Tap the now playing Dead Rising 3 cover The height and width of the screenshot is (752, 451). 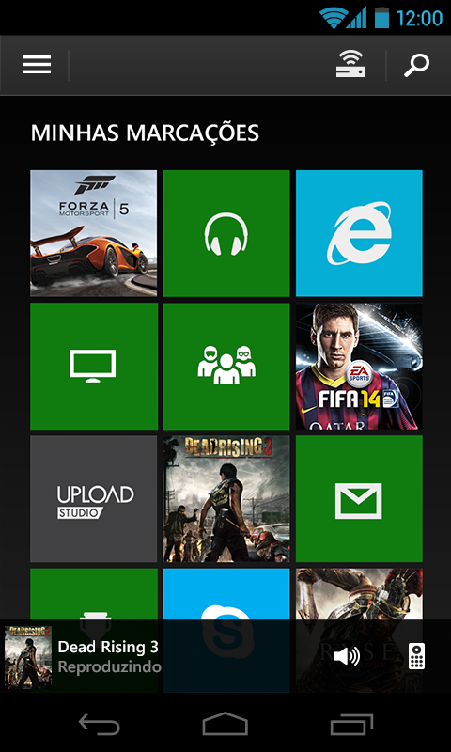[28, 657]
